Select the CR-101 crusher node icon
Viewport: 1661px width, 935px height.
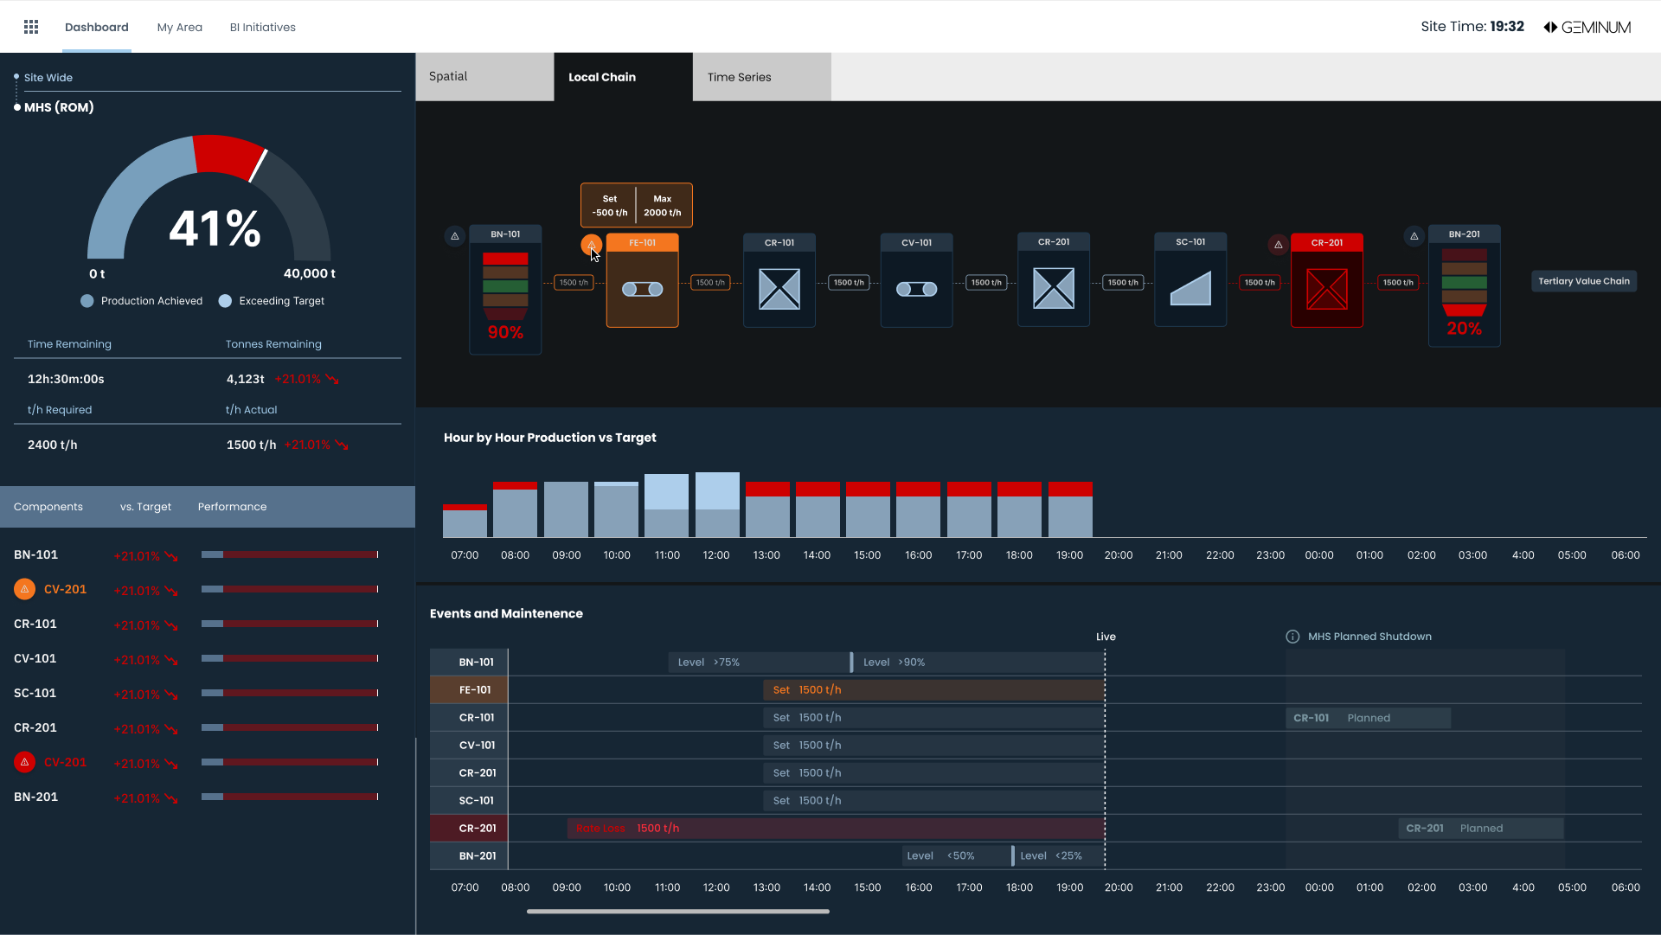tap(779, 289)
